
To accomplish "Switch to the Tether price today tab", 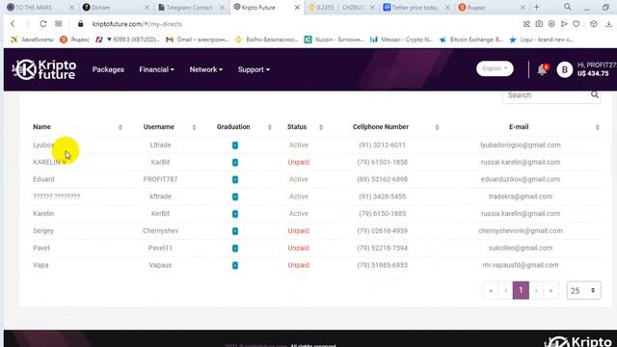I will tap(417, 7).
